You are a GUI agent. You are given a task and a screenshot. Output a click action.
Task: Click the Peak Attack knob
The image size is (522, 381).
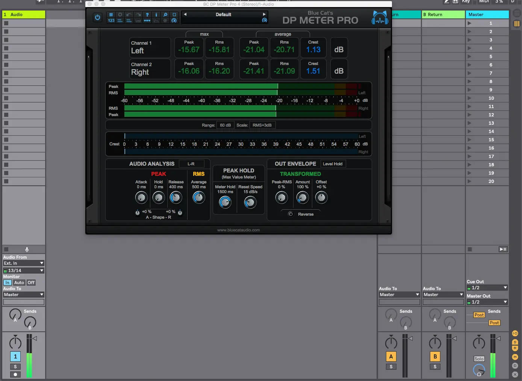tap(141, 198)
